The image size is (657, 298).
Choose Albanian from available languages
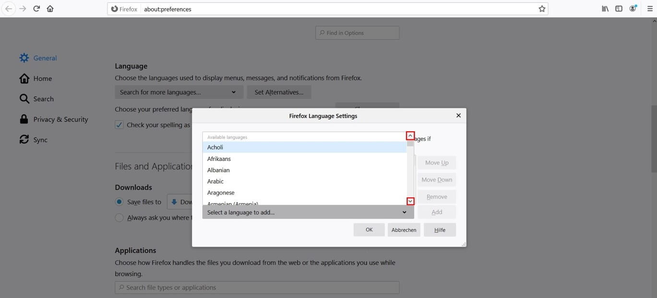[304, 170]
